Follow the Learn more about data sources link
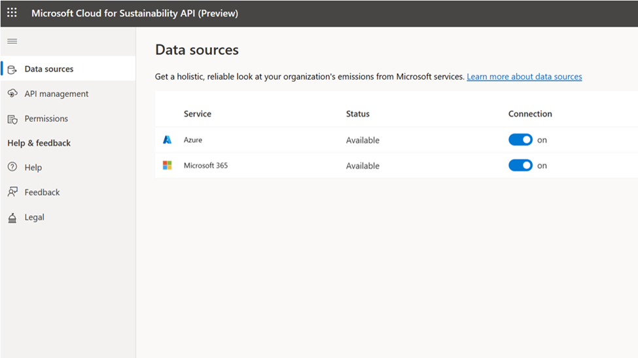Image resolution: width=638 pixels, height=358 pixels. pos(524,77)
